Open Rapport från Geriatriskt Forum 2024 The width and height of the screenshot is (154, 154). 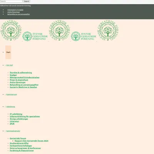(x=32, y=141)
